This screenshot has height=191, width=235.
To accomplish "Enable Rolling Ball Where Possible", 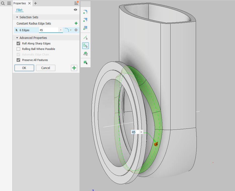I will (18, 49).
